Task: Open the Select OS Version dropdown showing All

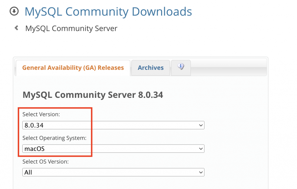Action: tap(113, 172)
